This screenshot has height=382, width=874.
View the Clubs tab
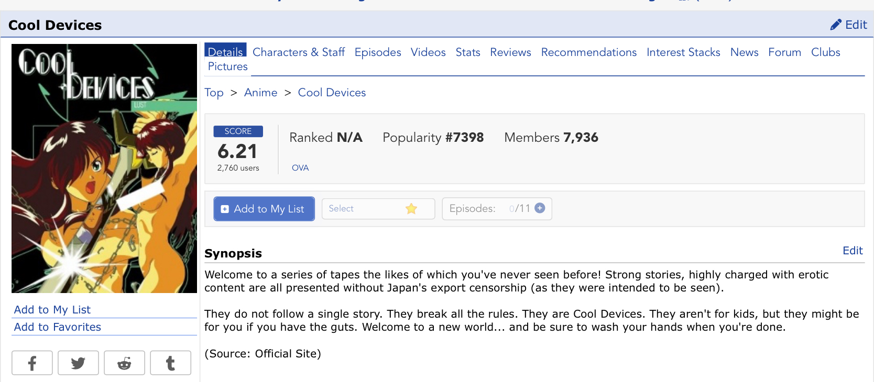pos(826,52)
